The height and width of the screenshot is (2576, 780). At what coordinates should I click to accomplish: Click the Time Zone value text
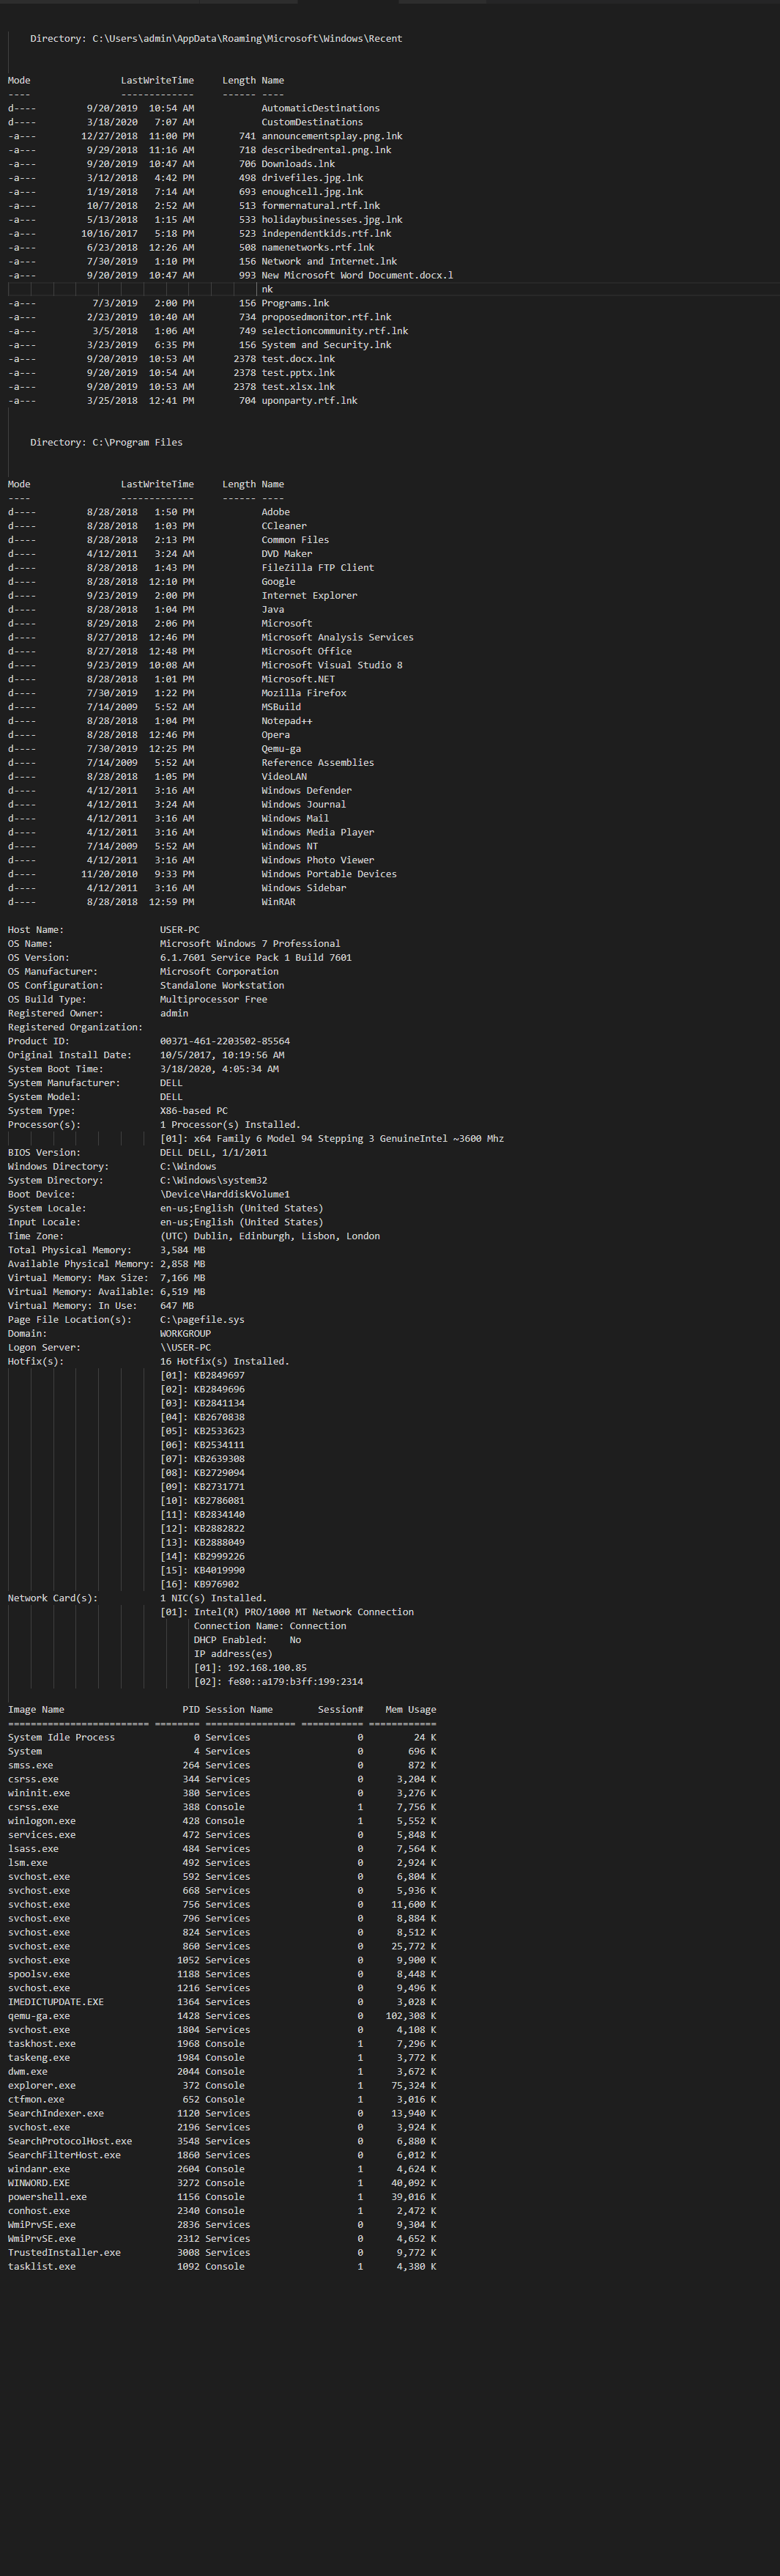tap(269, 1236)
